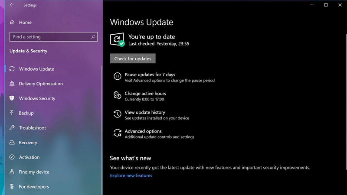Click the Backup upload arrow icon
Image resolution: width=347 pixels, height=195 pixels.
[x=12, y=113]
